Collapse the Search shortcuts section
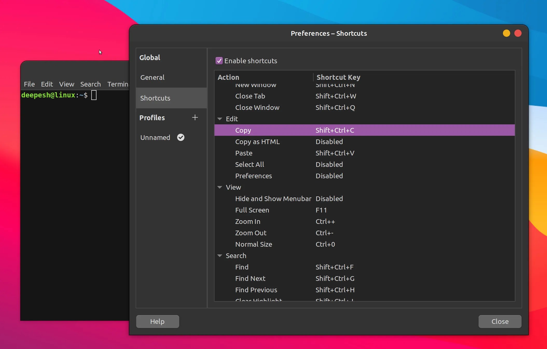547x349 pixels. pyautogui.click(x=219, y=255)
